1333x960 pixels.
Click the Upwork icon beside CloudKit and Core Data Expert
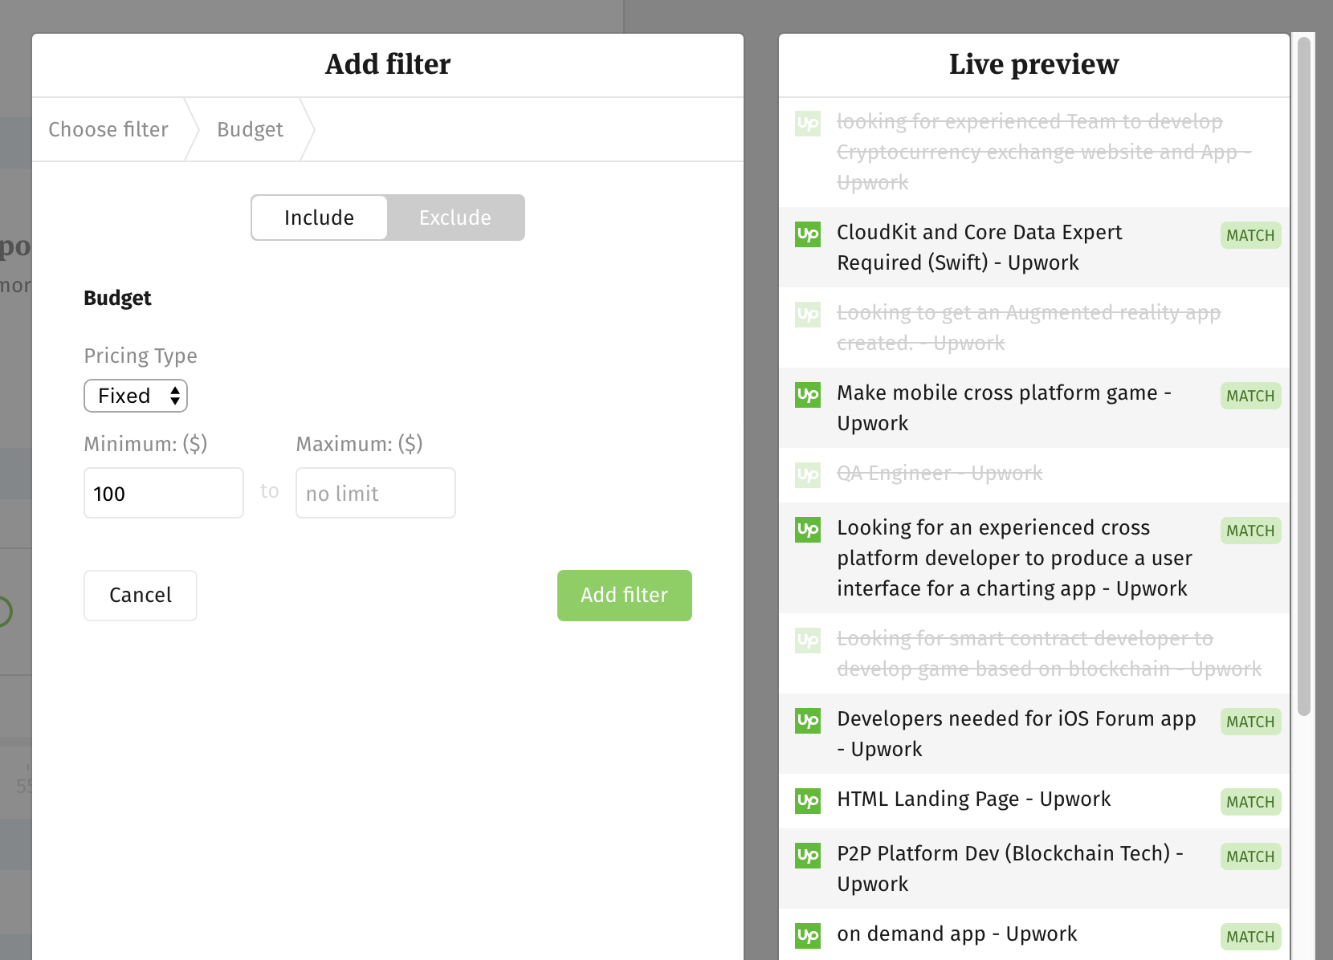click(x=809, y=235)
